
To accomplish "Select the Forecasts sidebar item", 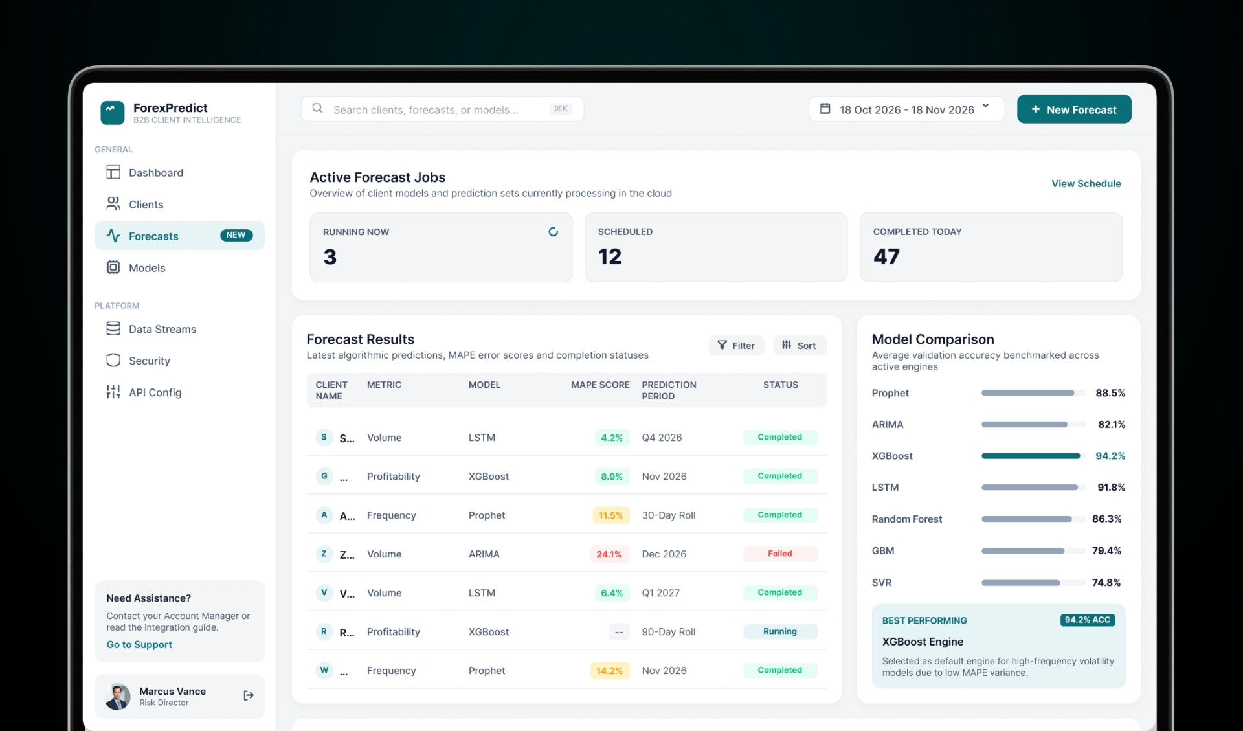I will click(179, 236).
